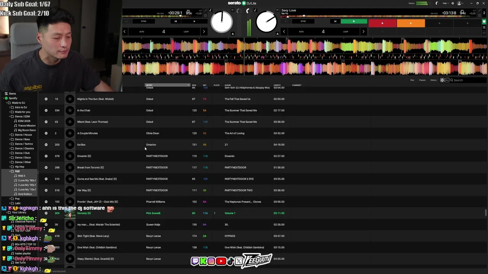
Task: Open the user account icon
Action: (459, 3)
